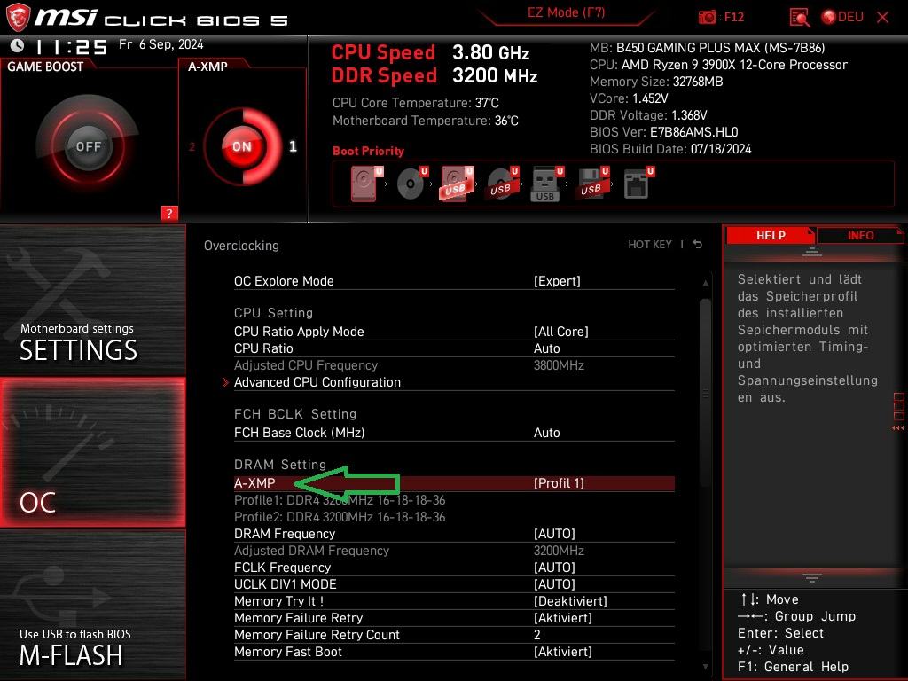
Task: Change Memory Failure Retry [Aktiviert]
Action: pos(454,618)
